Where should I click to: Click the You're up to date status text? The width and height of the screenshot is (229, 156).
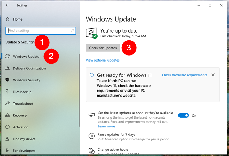pyautogui.click(x=119, y=31)
